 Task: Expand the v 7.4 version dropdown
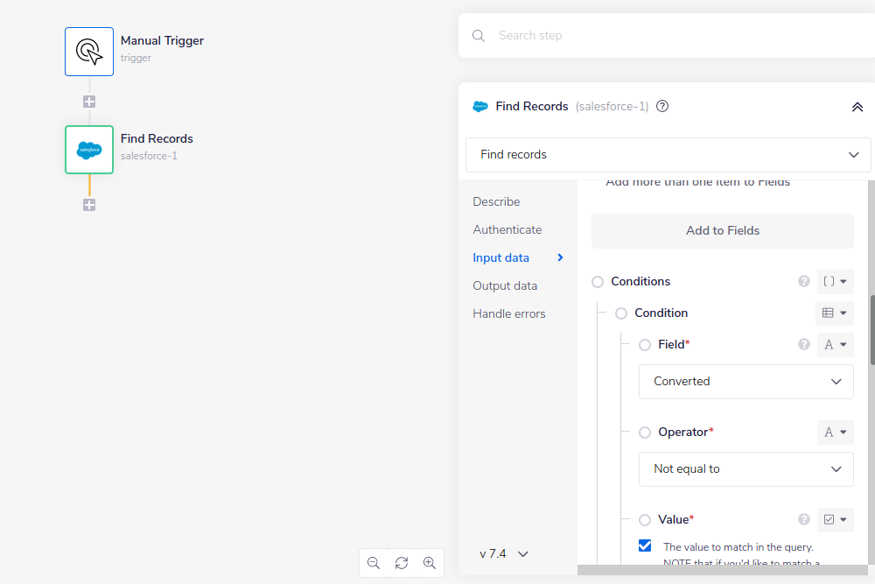505,553
